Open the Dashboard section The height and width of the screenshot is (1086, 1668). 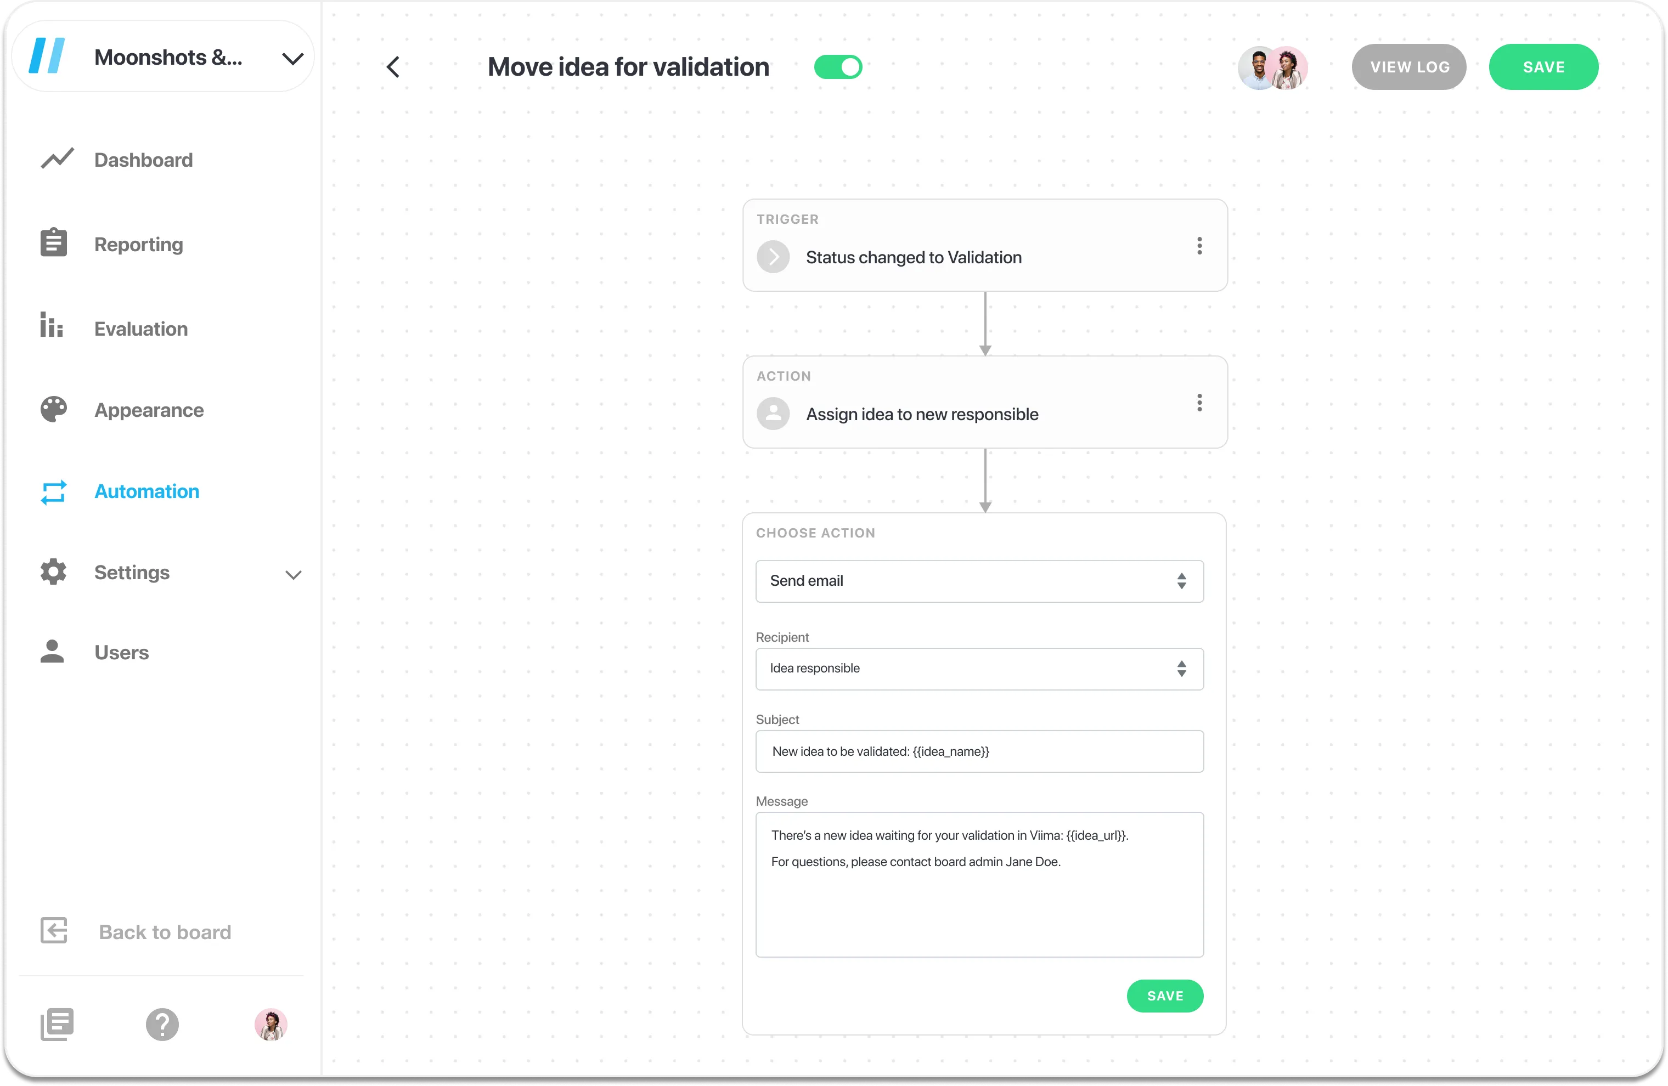click(x=143, y=160)
